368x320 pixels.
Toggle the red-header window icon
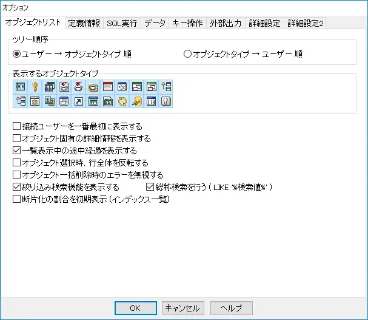click(x=107, y=87)
